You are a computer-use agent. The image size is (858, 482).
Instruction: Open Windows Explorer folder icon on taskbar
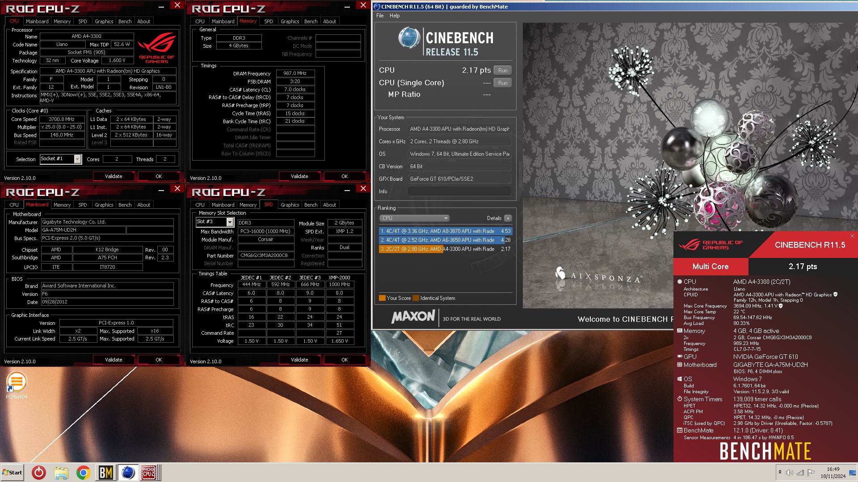[x=61, y=472]
